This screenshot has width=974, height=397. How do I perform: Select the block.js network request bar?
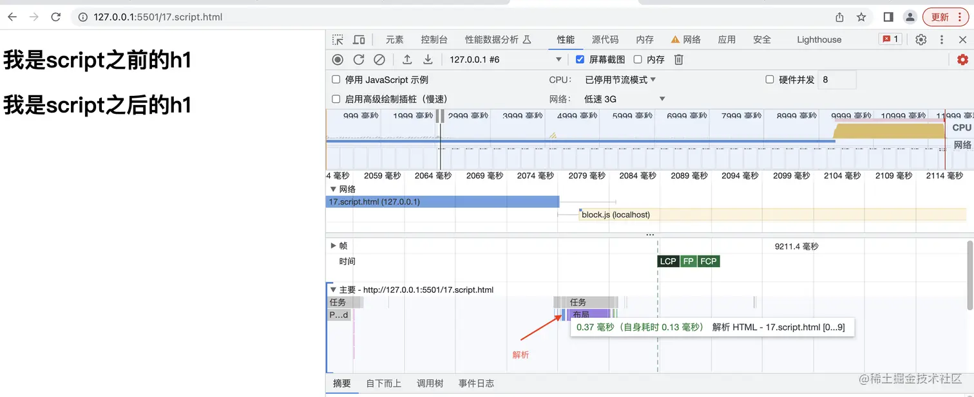[772, 214]
